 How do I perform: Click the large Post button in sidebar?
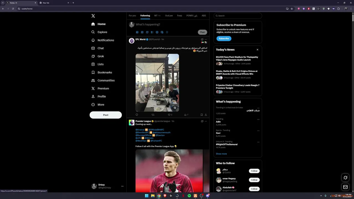(x=106, y=115)
